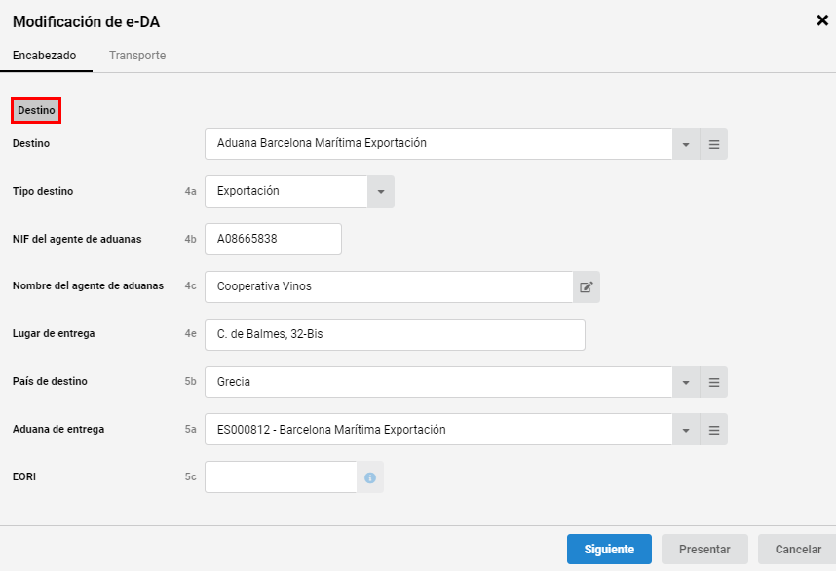
Task: Click the Siguiente button
Action: pos(609,550)
